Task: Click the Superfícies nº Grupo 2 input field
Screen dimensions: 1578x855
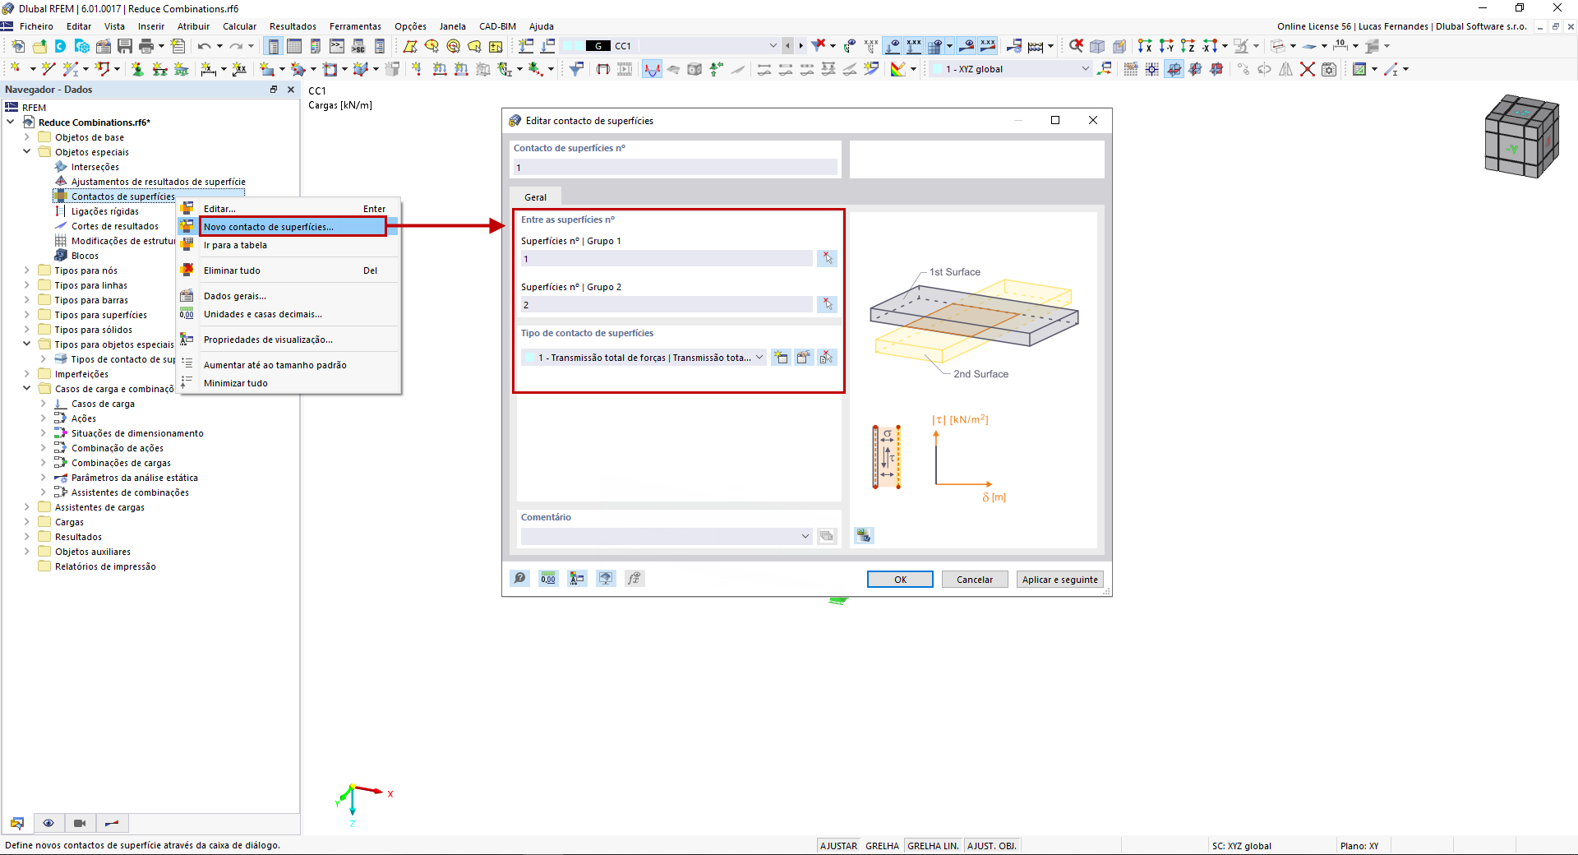Action: pos(667,304)
